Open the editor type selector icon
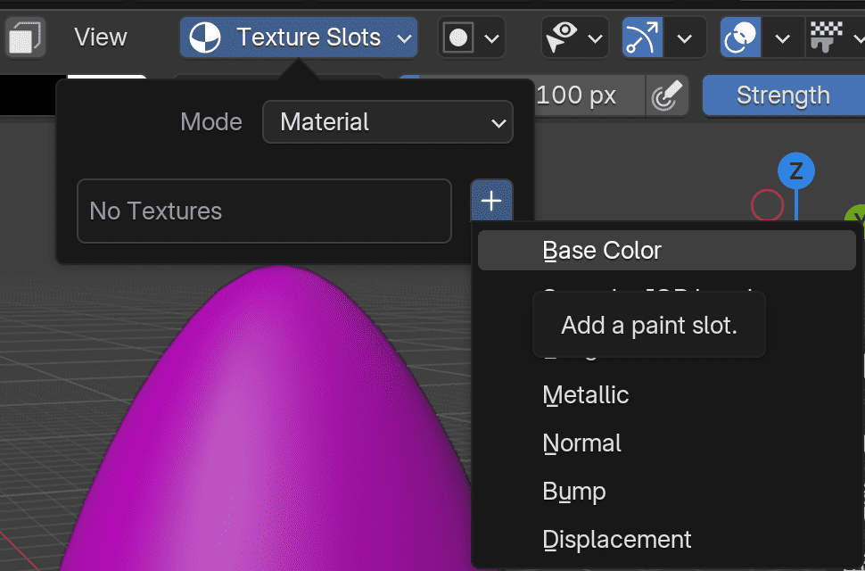Screen dimensions: 865x571 coord(25,37)
